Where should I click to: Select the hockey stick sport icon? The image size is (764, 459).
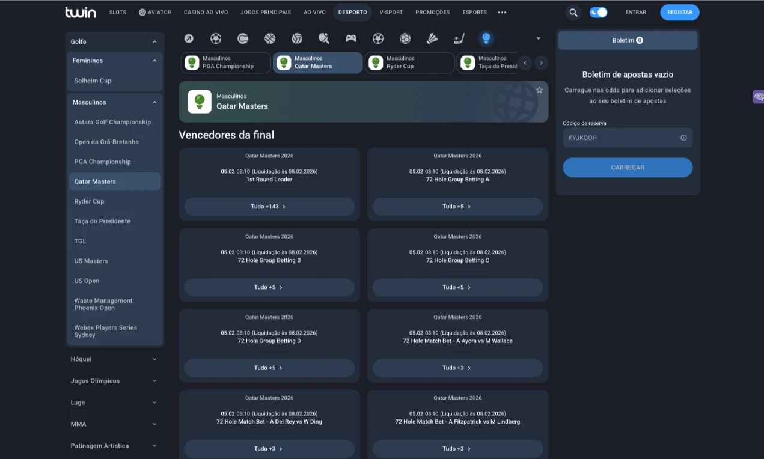coord(459,38)
